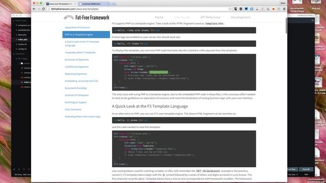The image size is (326, 183).
Task: Click the red circular extension icon
Action: (x=273, y=9)
